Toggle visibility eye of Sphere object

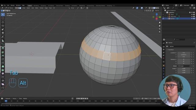click(x=192, y=18)
